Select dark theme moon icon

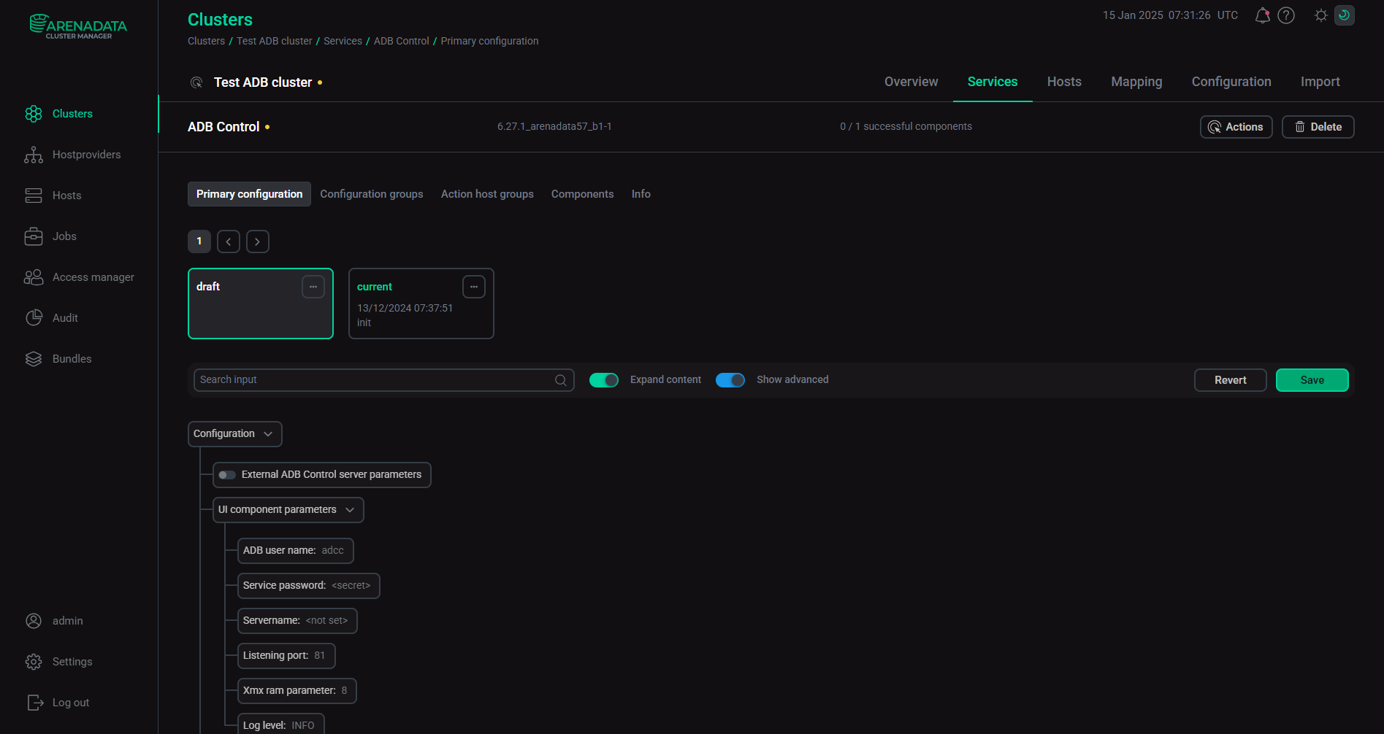tap(1344, 15)
